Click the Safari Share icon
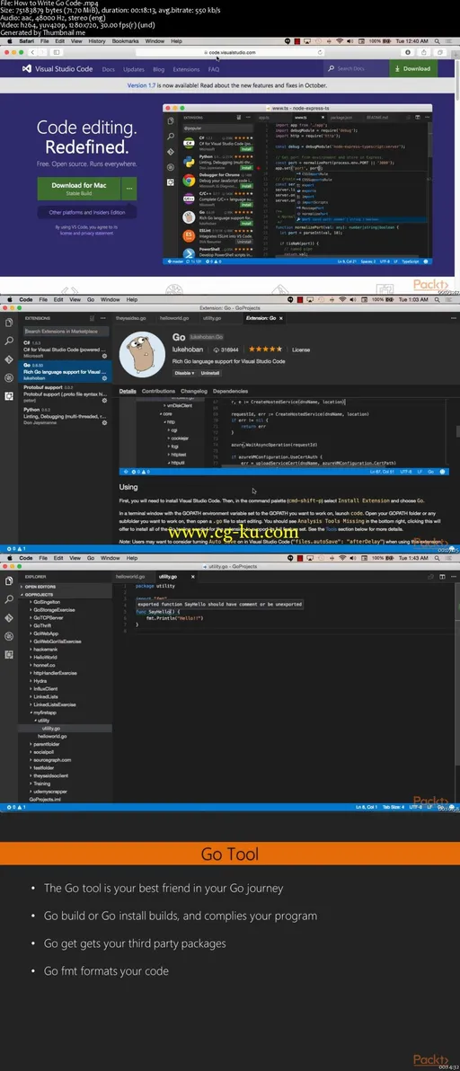Viewport: 460px width, 1071px height. point(424,52)
